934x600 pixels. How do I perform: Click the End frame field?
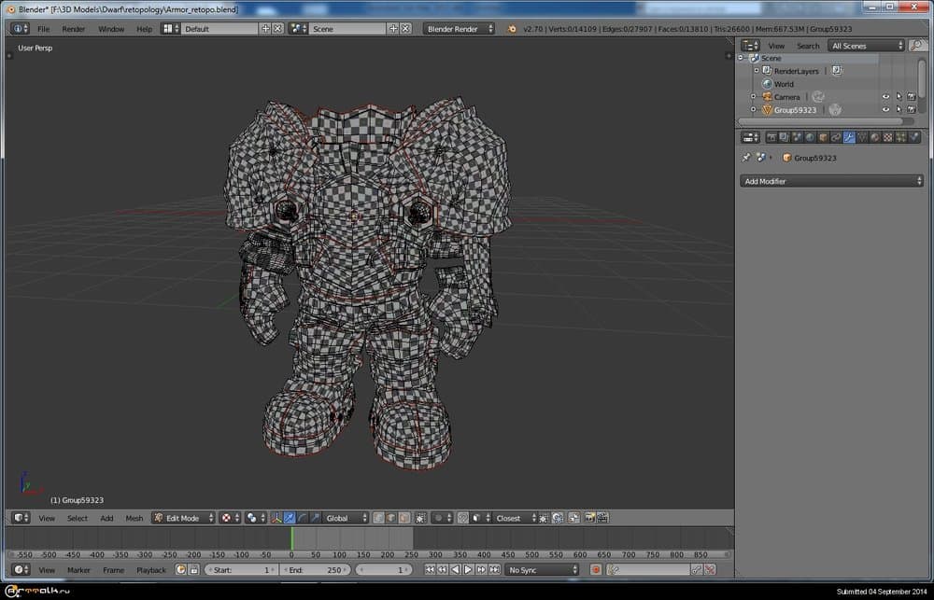click(316, 569)
